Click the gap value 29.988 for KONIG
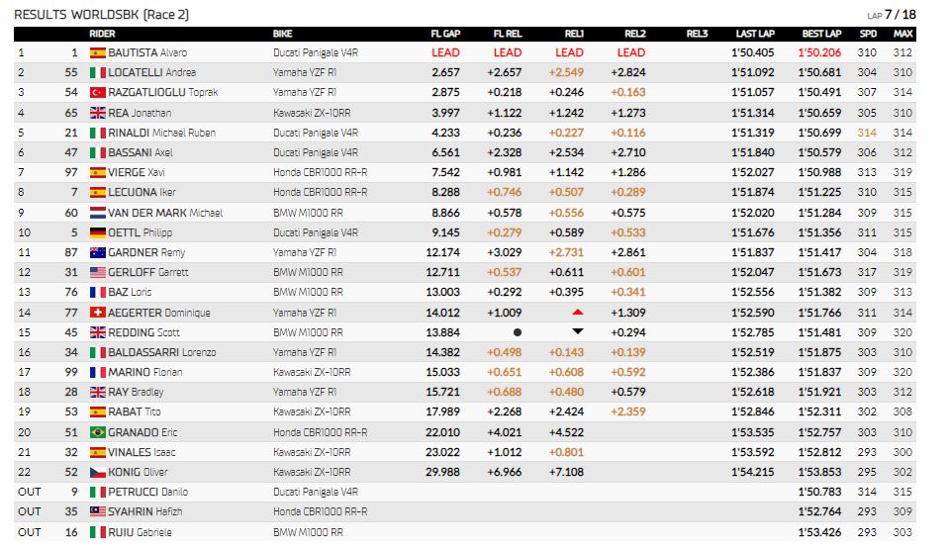This screenshot has width=948, height=549. click(442, 472)
